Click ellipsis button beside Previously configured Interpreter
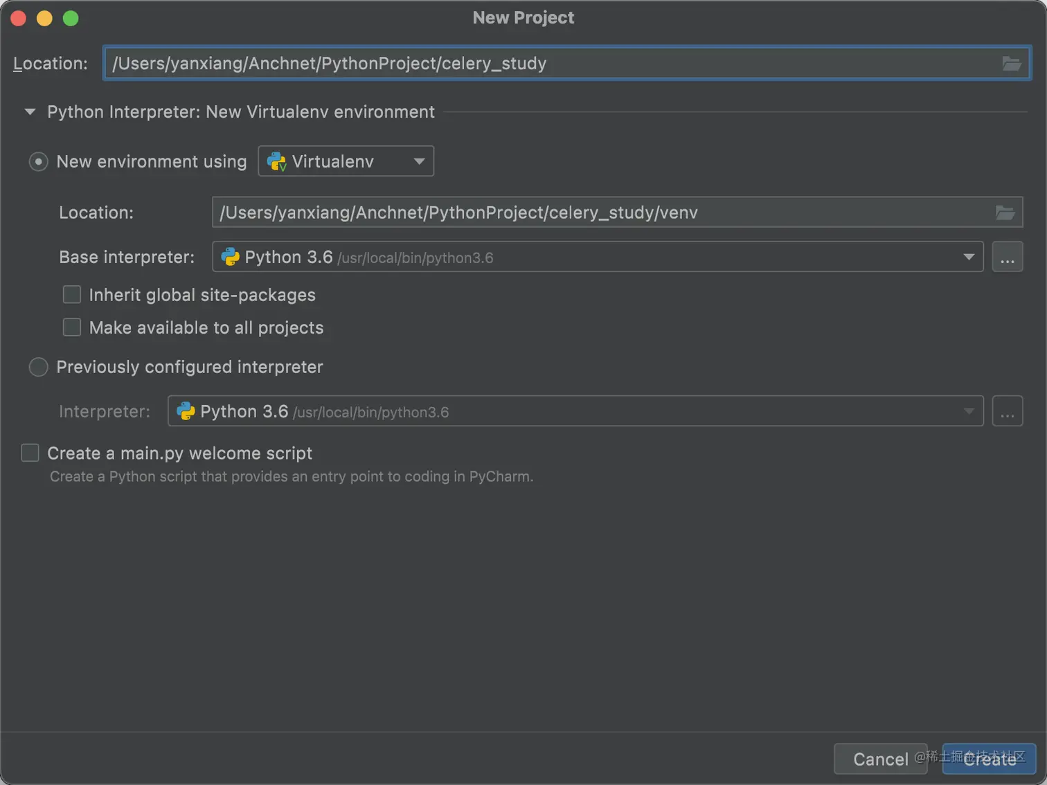This screenshot has width=1047, height=785. (x=1007, y=412)
